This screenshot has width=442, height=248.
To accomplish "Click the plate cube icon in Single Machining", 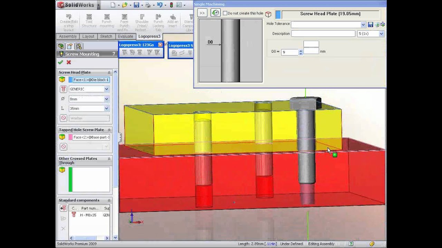I will coord(268,14).
